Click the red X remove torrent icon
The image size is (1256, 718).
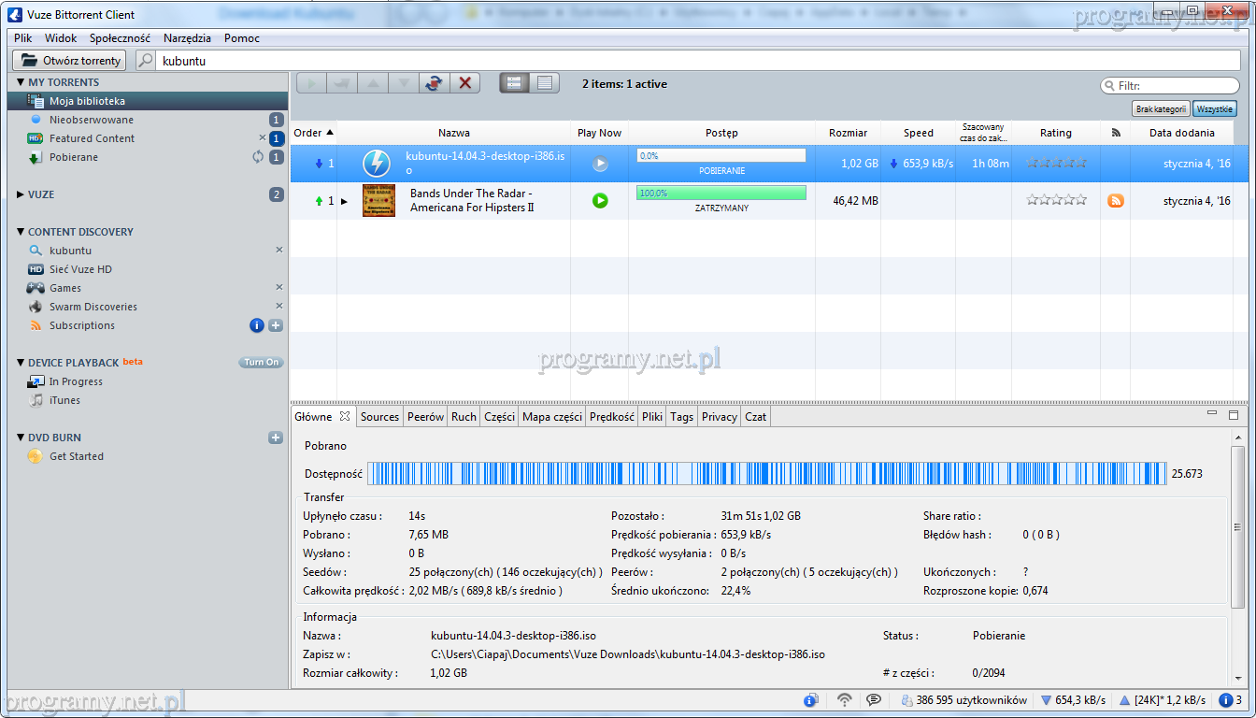(x=464, y=83)
